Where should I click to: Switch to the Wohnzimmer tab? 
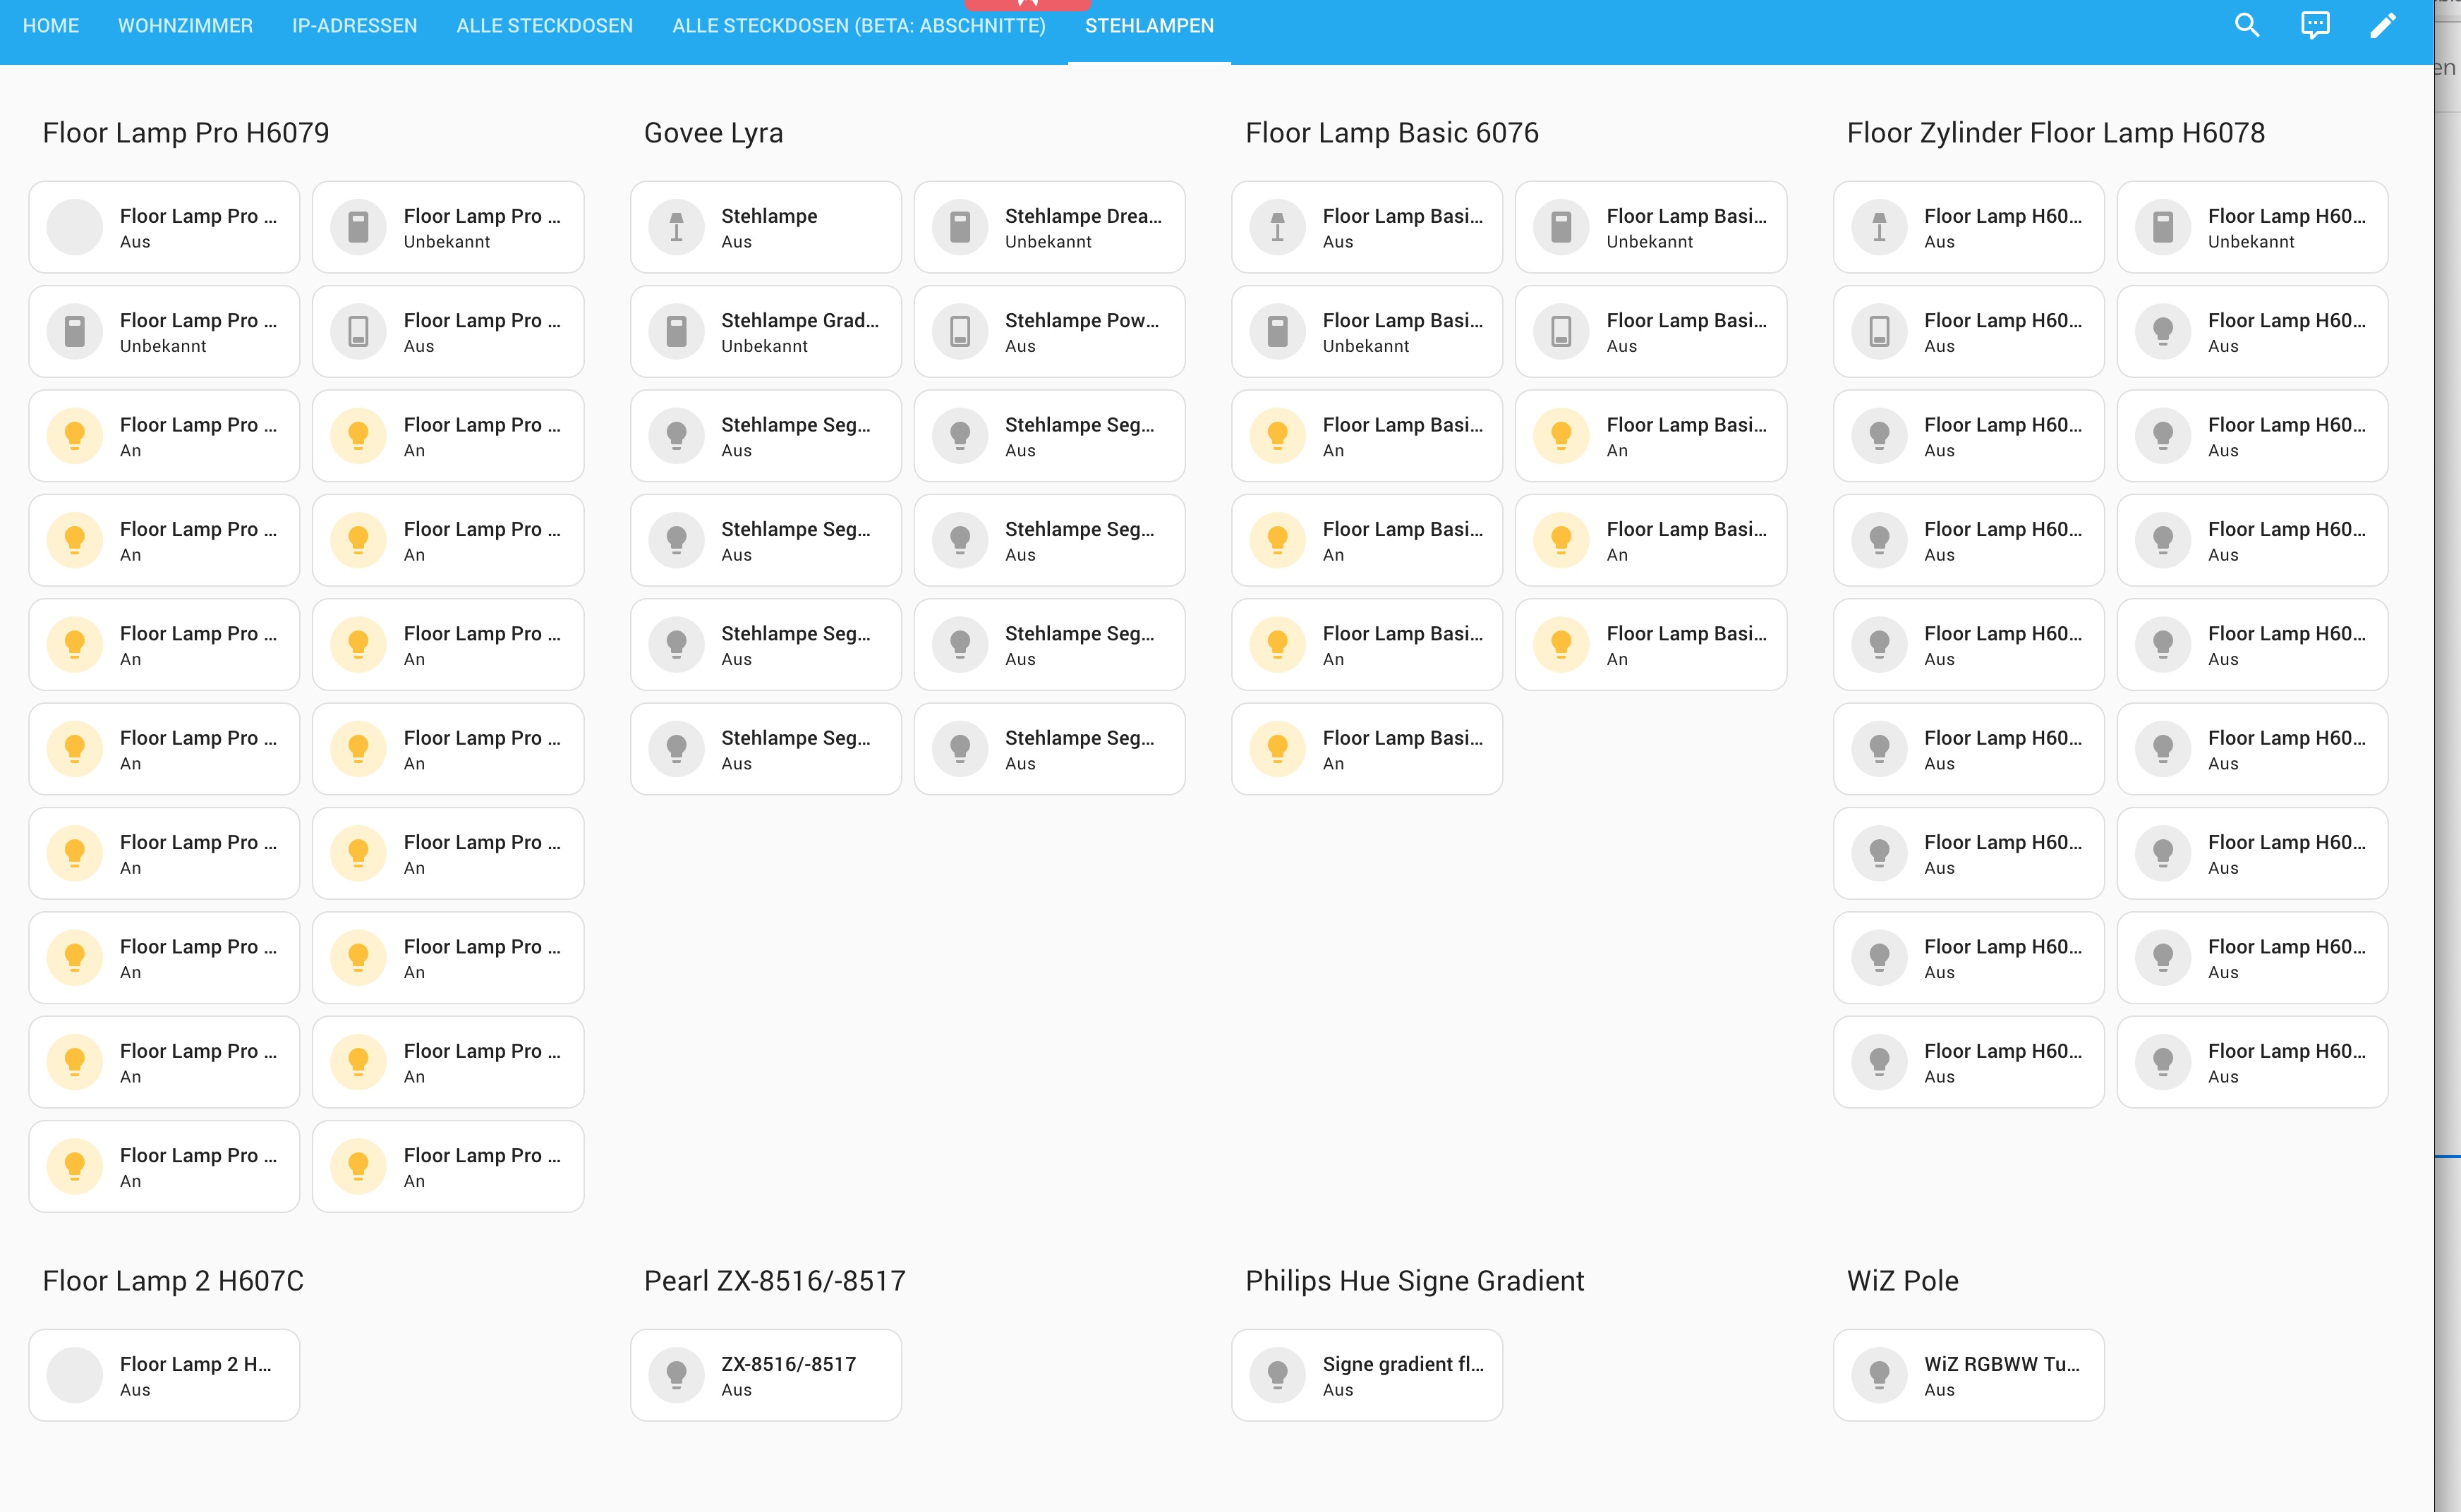(x=185, y=26)
